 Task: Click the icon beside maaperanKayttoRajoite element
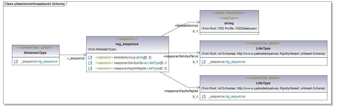point(90,69)
